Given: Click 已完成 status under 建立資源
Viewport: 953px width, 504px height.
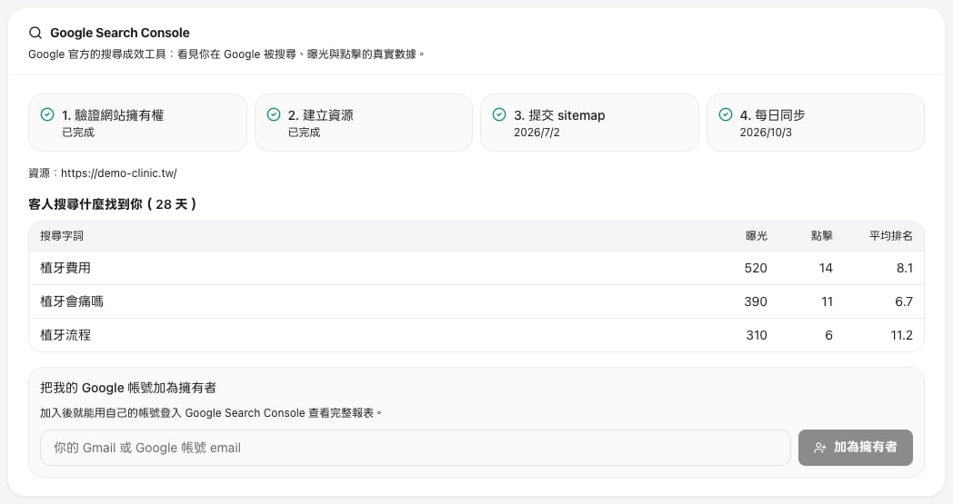Looking at the screenshot, I should (x=304, y=133).
